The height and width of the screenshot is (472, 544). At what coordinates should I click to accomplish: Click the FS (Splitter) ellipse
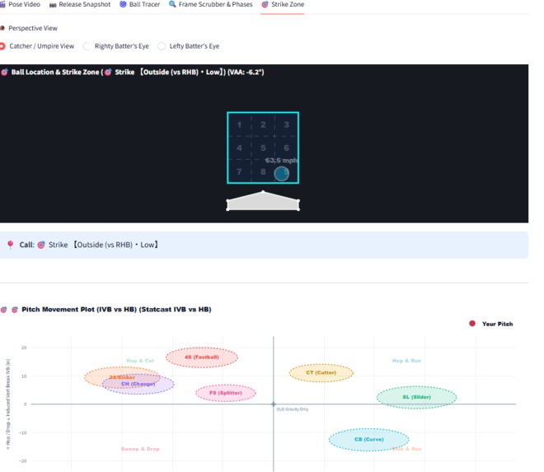pyautogui.click(x=226, y=393)
